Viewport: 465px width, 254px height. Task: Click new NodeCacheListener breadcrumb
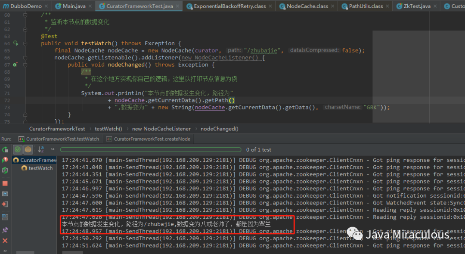(x=161, y=129)
